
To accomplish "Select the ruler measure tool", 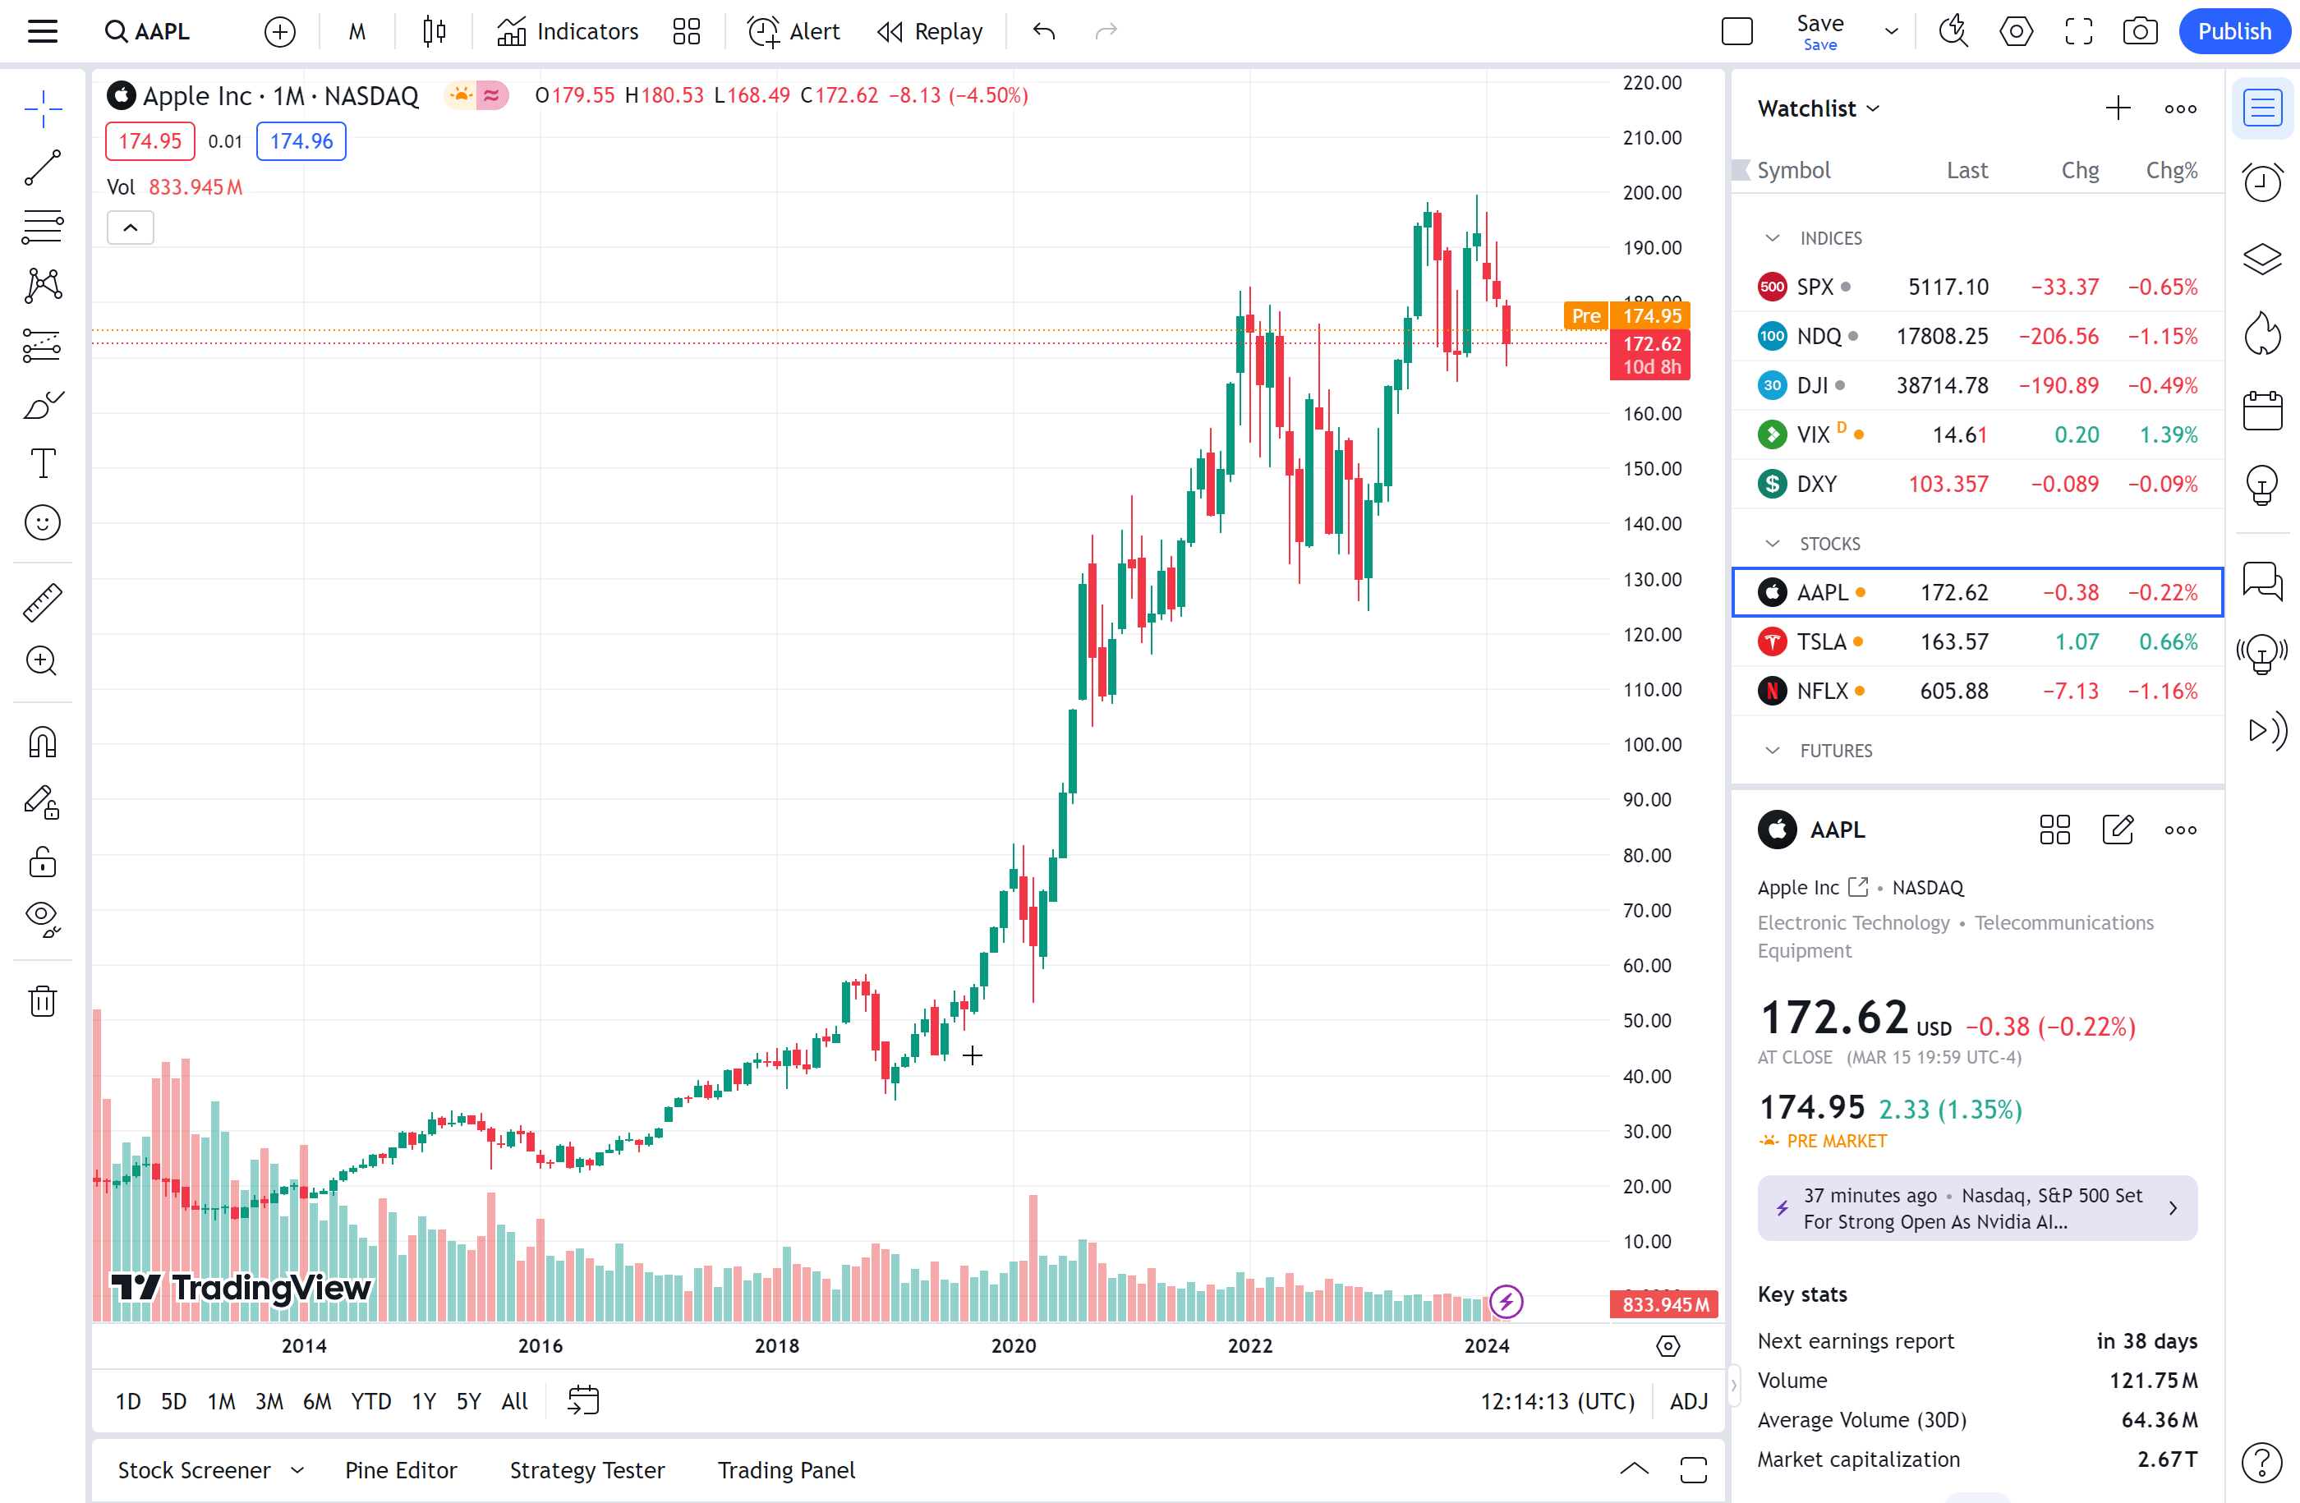I will [43, 602].
